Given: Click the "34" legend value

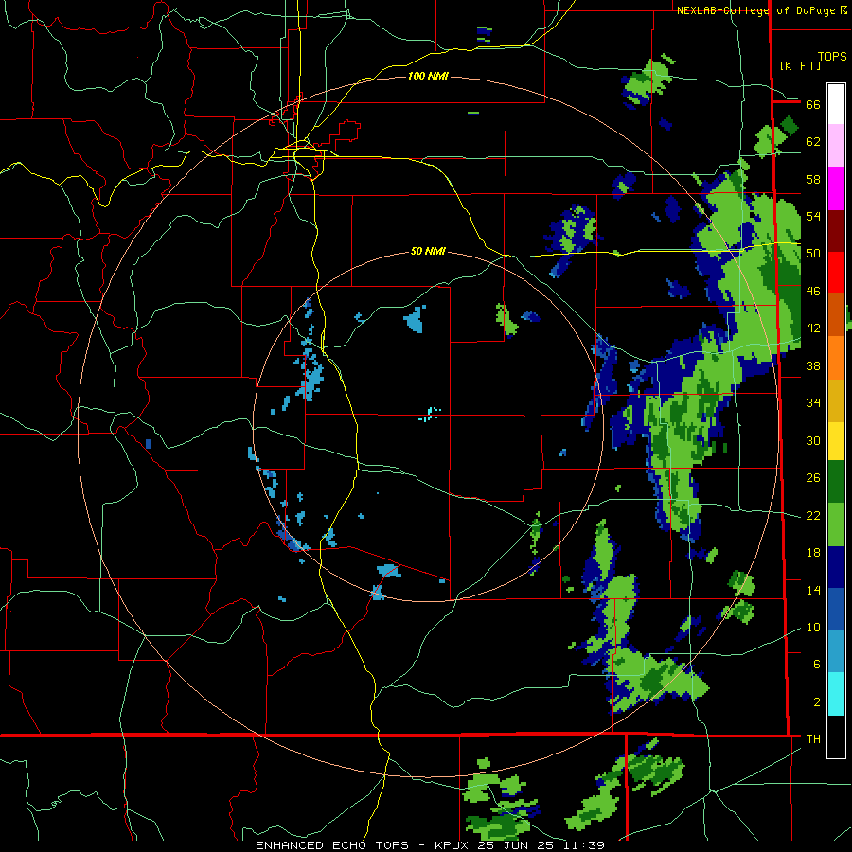Looking at the screenshot, I should [x=813, y=403].
